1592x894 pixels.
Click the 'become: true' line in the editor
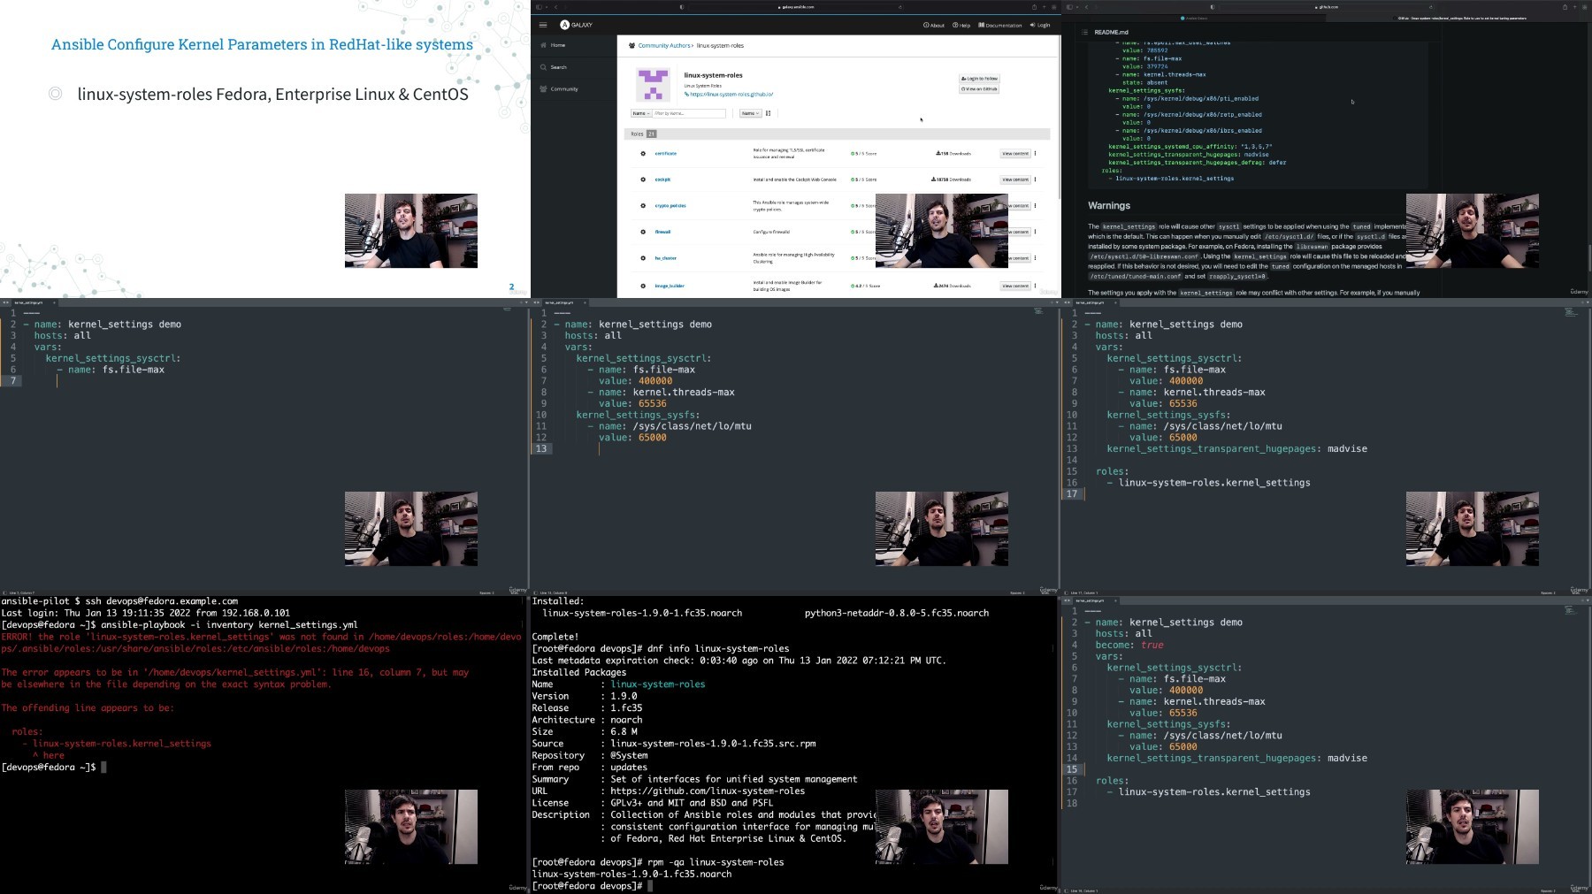[x=1129, y=646]
